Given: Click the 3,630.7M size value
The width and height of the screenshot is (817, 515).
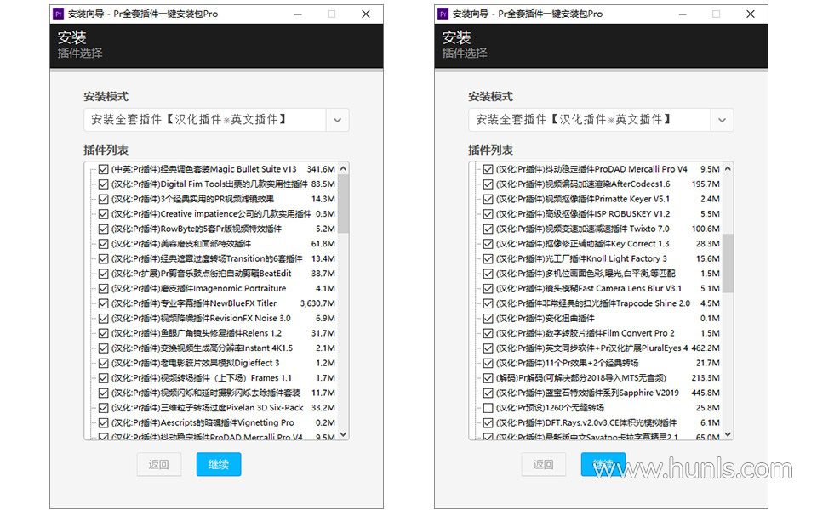Looking at the screenshot, I should pos(317,303).
